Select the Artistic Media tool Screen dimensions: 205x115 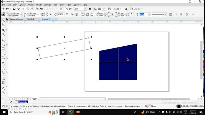pyautogui.click(x=3, y=44)
